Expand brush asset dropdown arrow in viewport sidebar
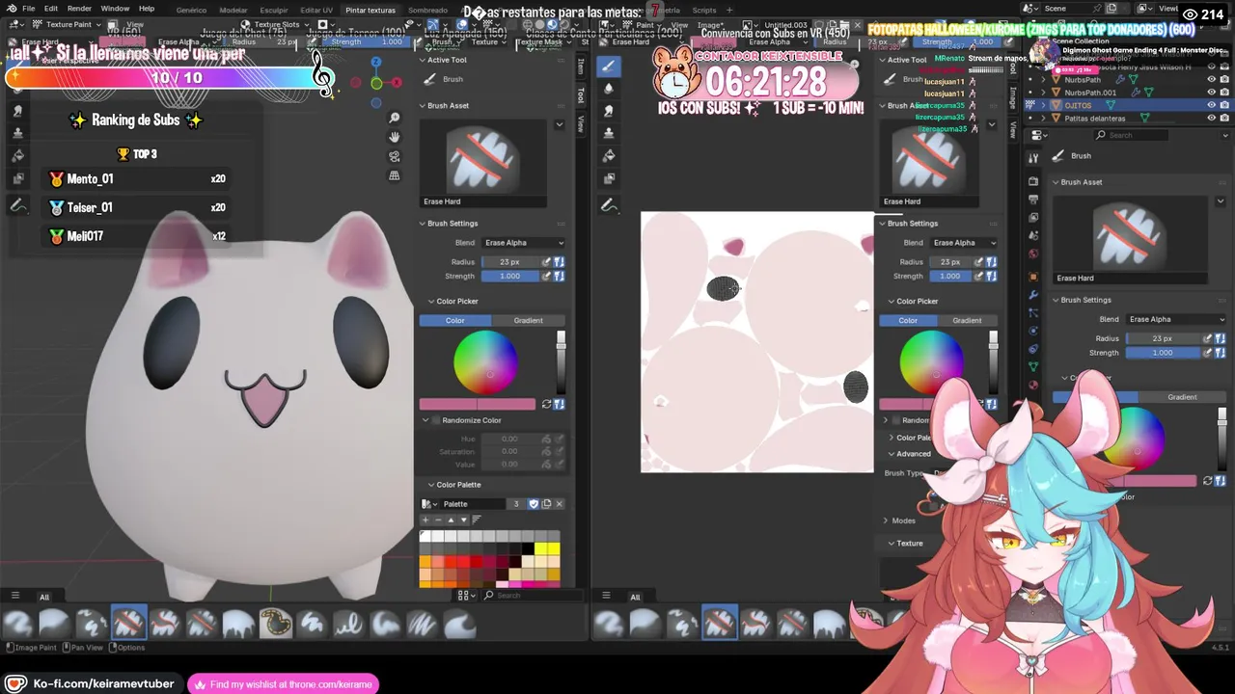Image resolution: width=1235 pixels, height=694 pixels. point(559,124)
